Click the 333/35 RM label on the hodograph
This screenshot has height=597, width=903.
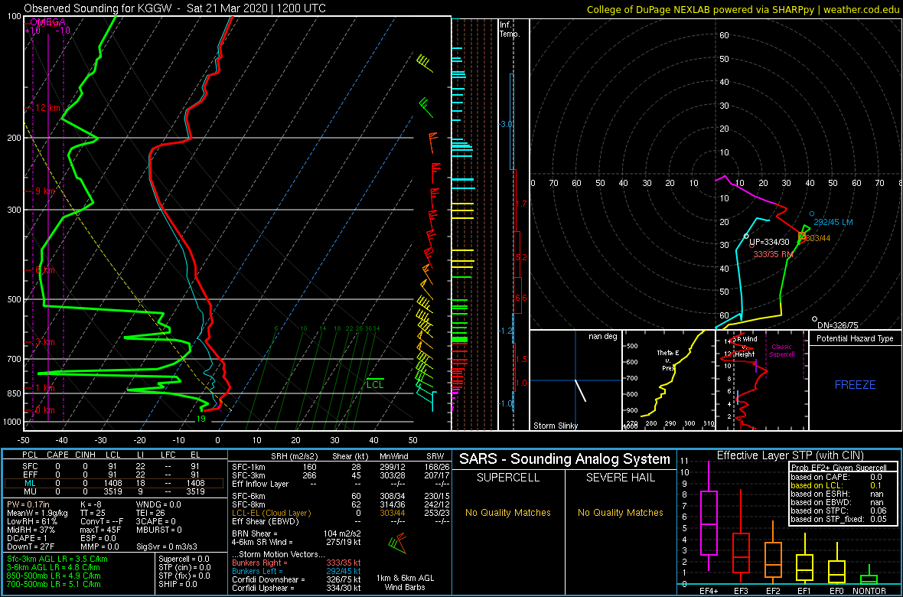click(x=774, y=253)
